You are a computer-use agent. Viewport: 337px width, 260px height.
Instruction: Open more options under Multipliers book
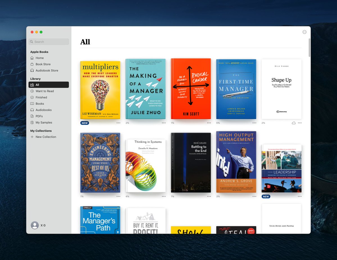(118, 123)
